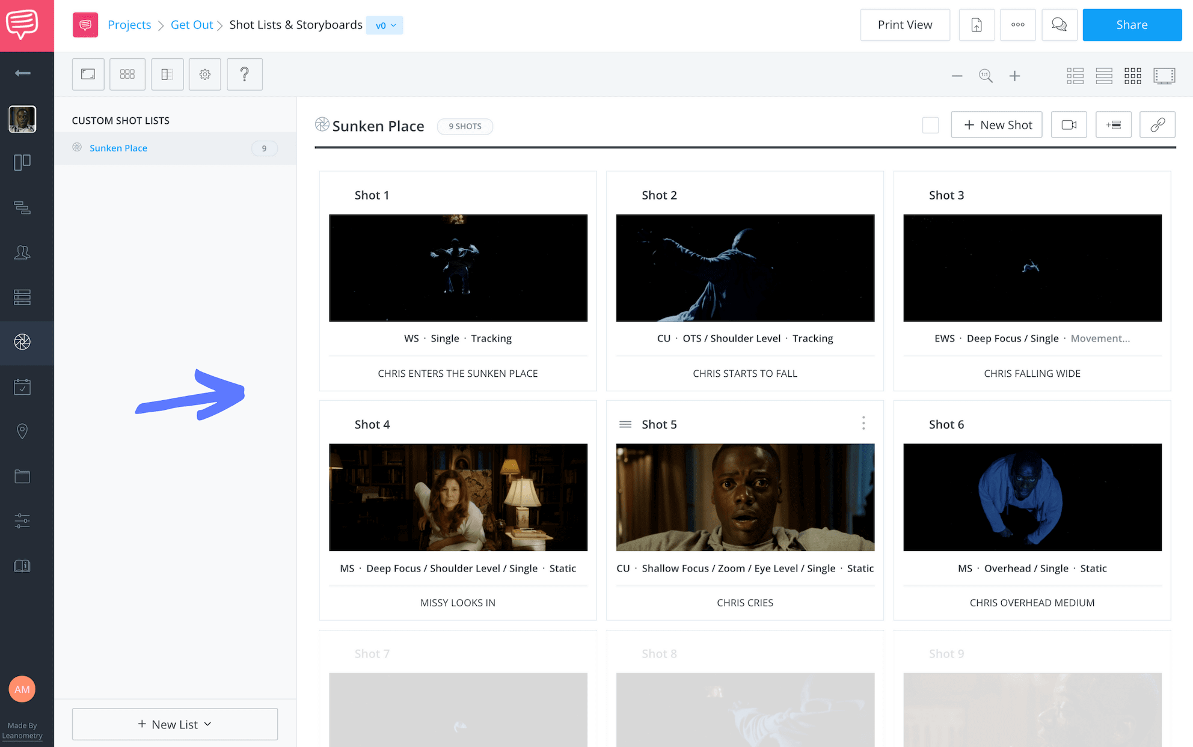Switch to slideshow screen view icon

(x=1165, y=76)
